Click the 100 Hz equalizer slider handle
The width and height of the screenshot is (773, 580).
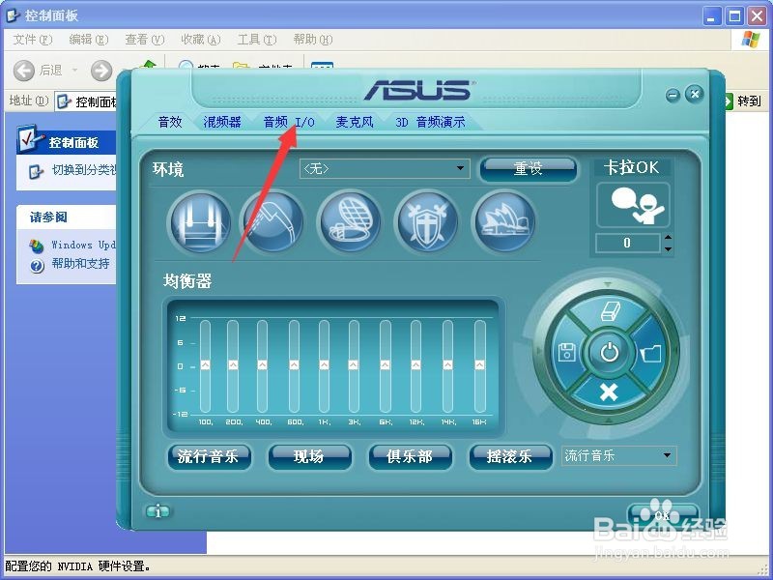click(205, 364)
